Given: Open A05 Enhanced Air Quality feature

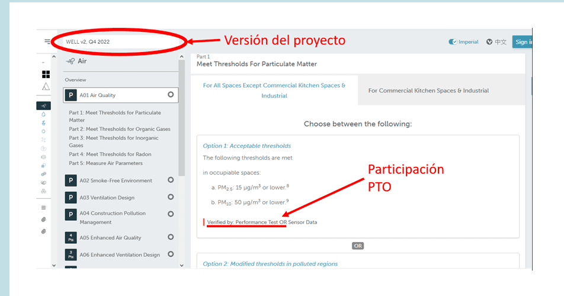Looking at the screenshot, I should tap(110, 238).
